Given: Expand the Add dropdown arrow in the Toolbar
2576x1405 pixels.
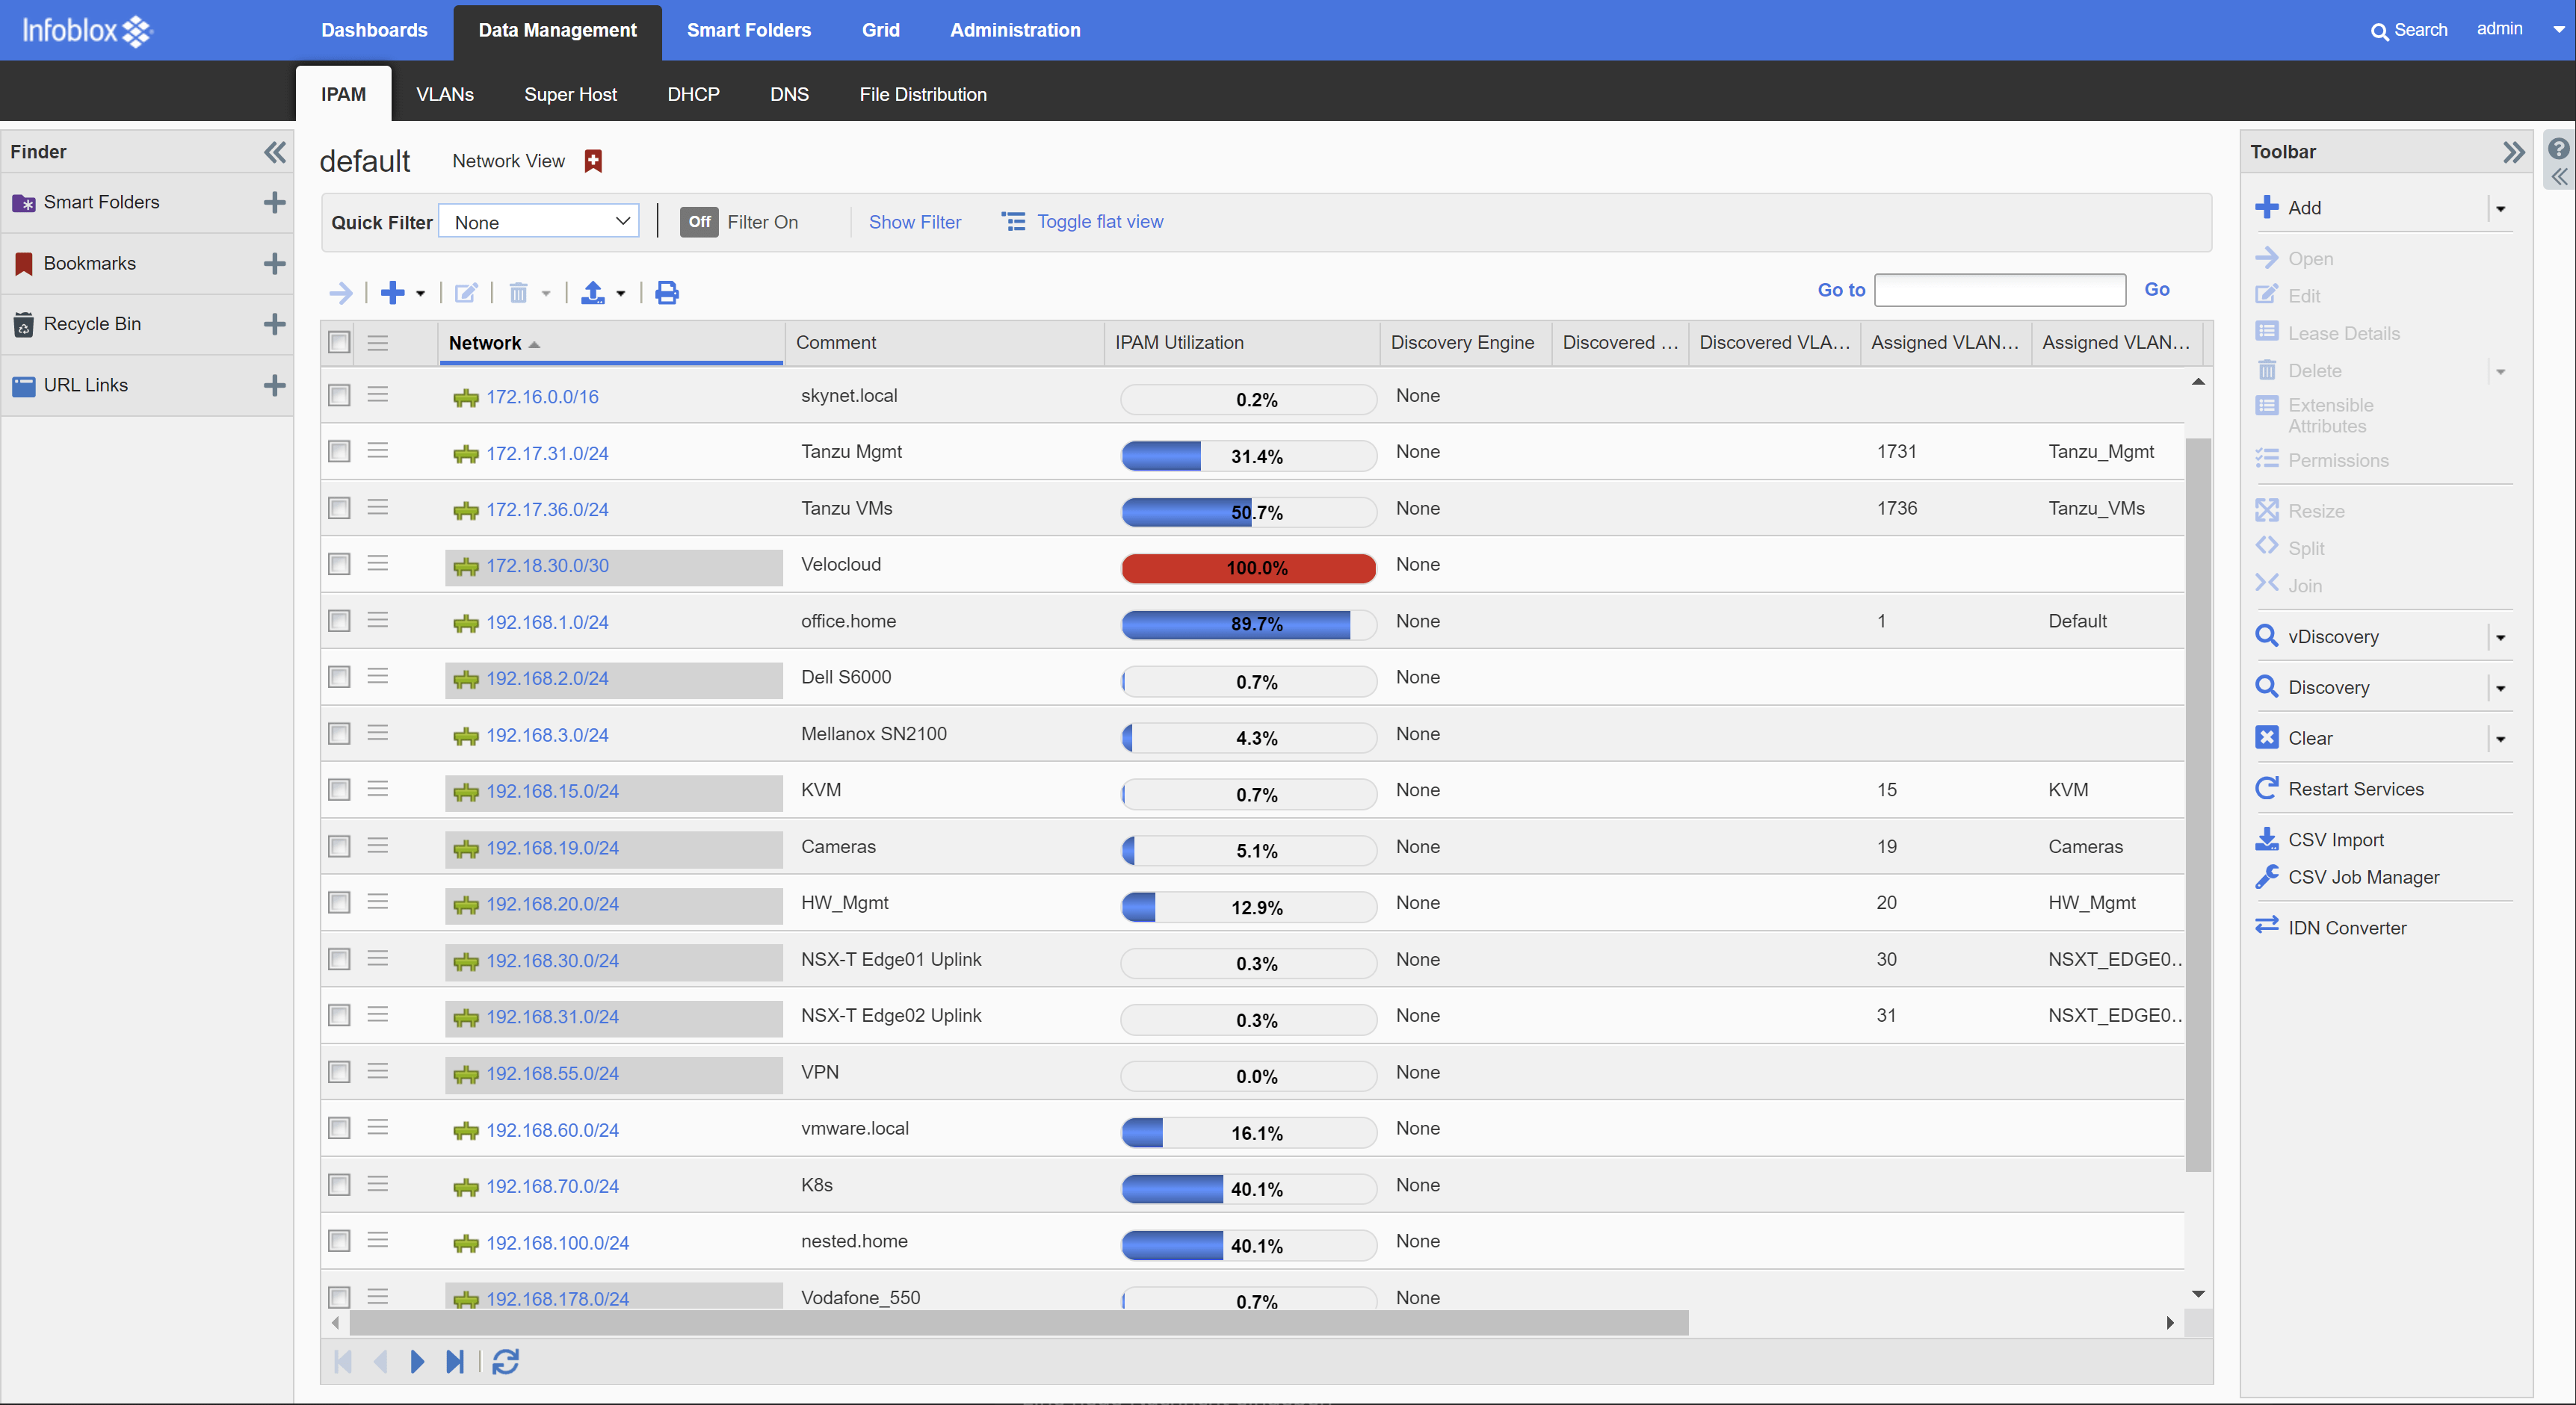Looking at the screenshot, I should (x=2500, y=209).
